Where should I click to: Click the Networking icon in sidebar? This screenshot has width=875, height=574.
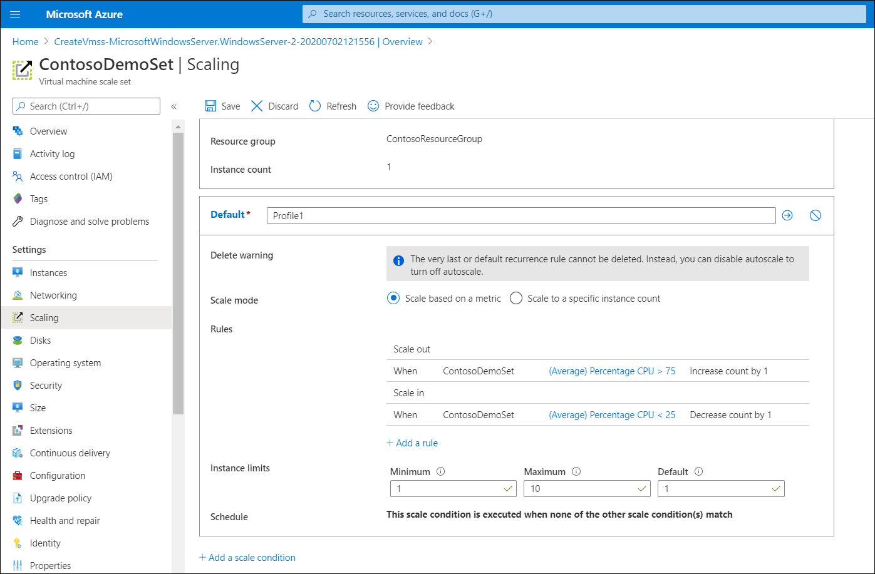(x=18, y=295)
